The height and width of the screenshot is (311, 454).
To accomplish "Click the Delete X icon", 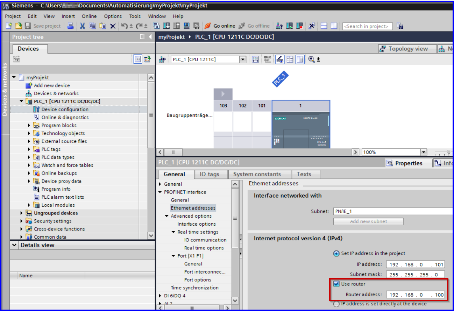I will tap(113, 26).
